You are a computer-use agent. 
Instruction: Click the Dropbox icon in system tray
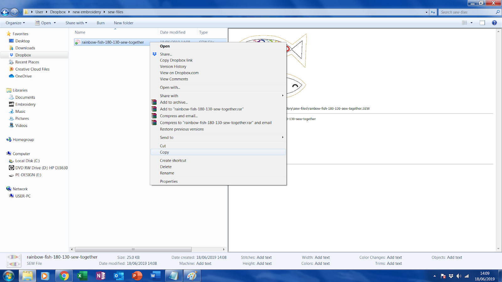[x=451, y=276]
